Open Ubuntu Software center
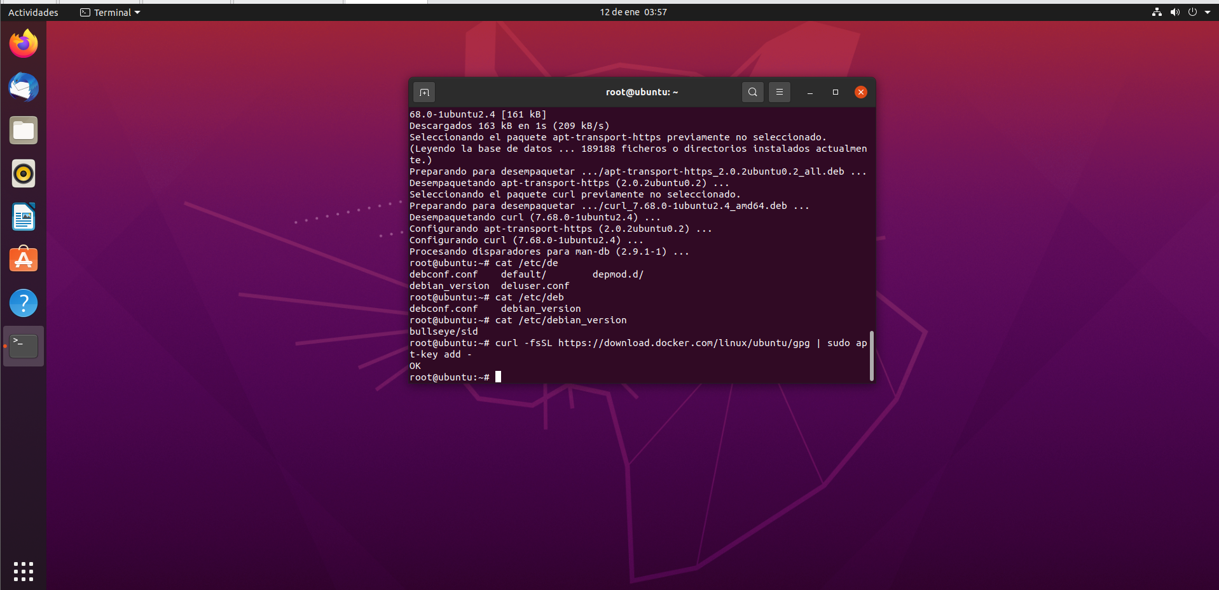 [23, 260]
